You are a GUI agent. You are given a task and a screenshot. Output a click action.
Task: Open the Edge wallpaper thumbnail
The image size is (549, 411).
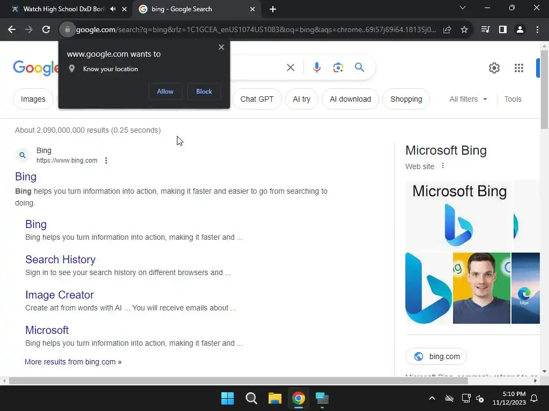click(525, 288)
